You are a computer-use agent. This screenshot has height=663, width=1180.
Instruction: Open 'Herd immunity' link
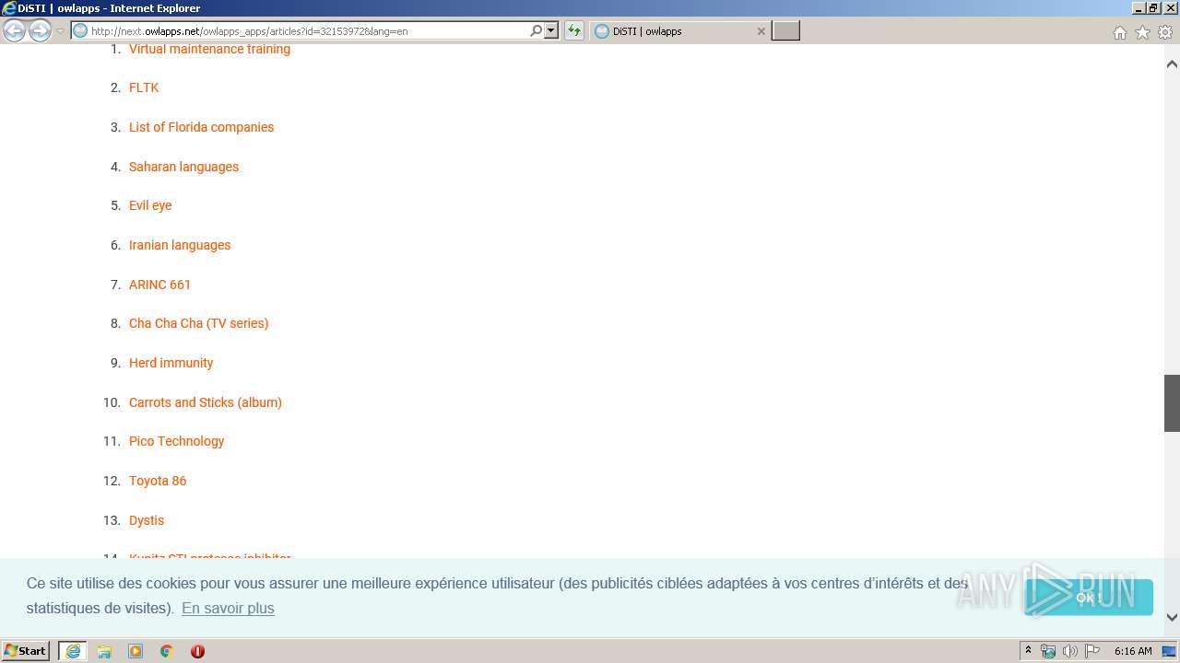[171, 363]
